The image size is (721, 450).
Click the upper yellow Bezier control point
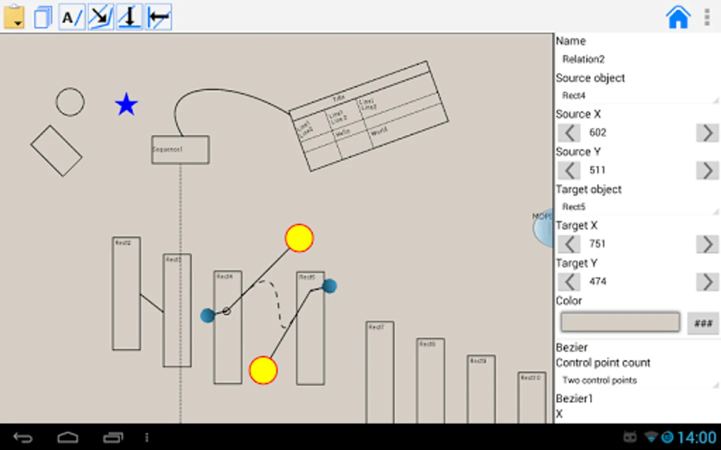tap(299, 238)
